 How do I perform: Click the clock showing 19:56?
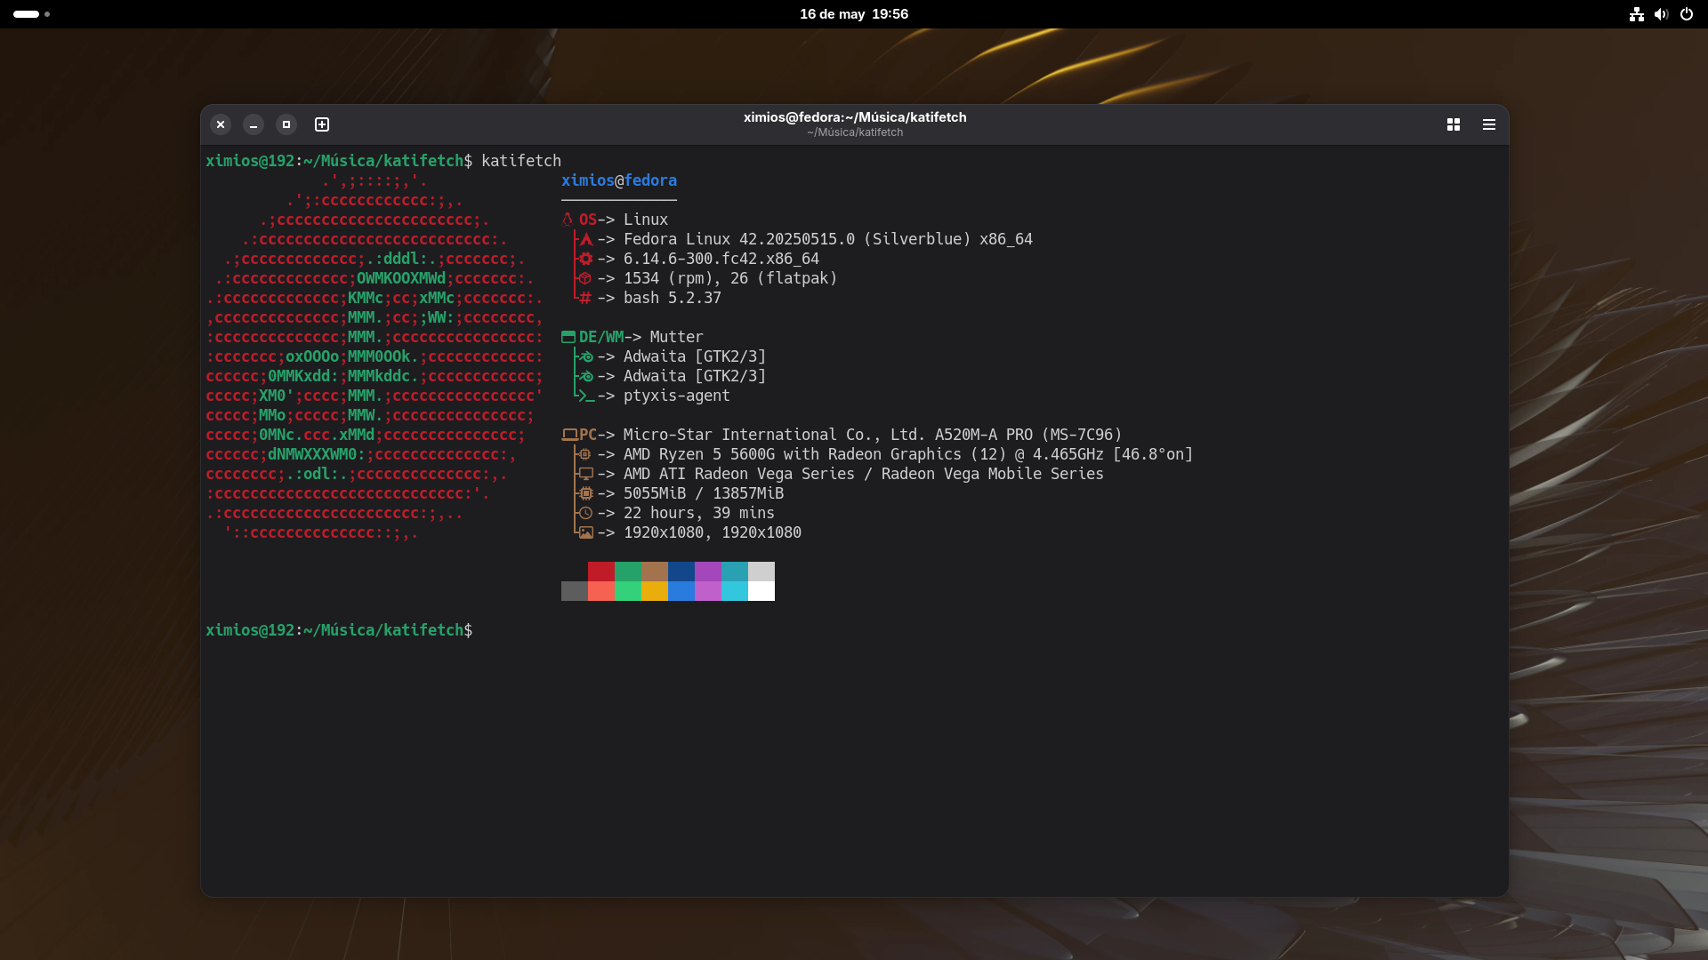890,14
